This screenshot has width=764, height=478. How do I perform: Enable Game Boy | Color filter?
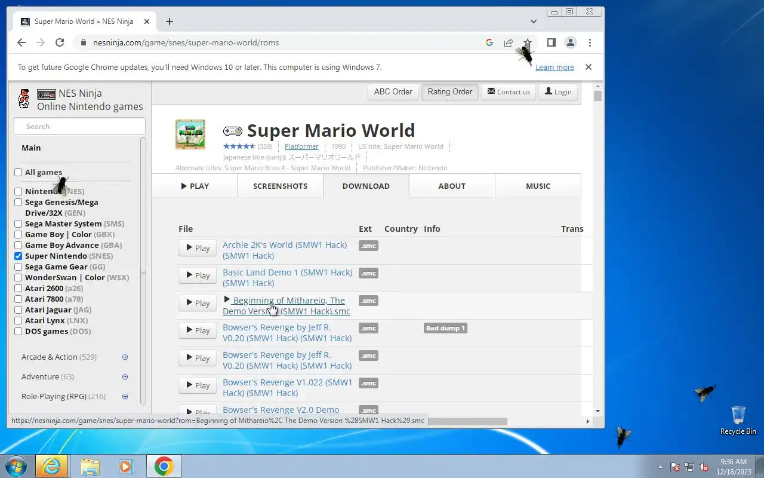pyautogui.click(x=19, y=235)
